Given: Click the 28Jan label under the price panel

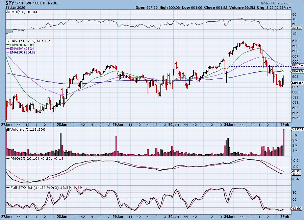Looking at the screenshot, I should [x=62, y=125].
